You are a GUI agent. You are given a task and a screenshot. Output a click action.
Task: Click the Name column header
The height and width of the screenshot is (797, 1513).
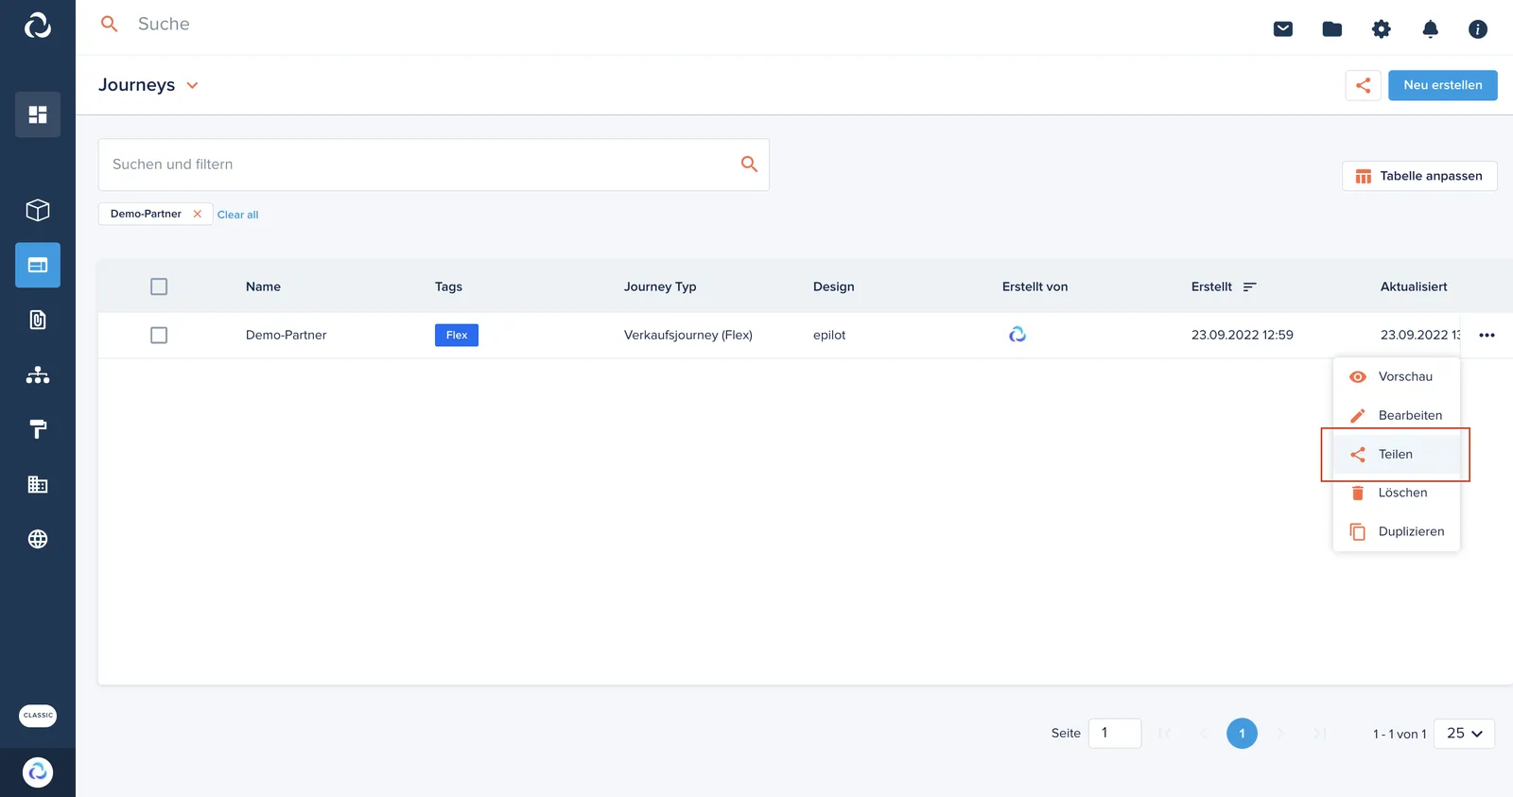click(x=263, y=286)
